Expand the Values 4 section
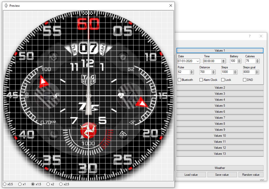This screenshot has height=189, width=269. [220, 99]
